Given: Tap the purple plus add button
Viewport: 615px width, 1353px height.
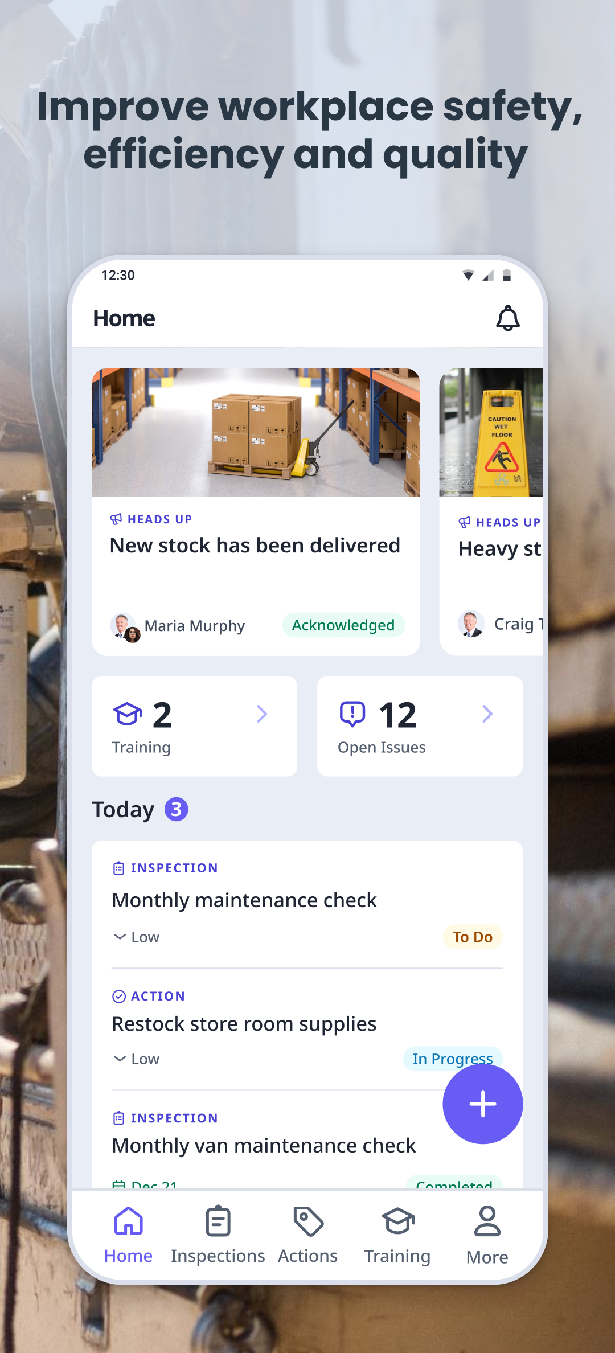Looking at the screenshot, I should point(482,1104).
